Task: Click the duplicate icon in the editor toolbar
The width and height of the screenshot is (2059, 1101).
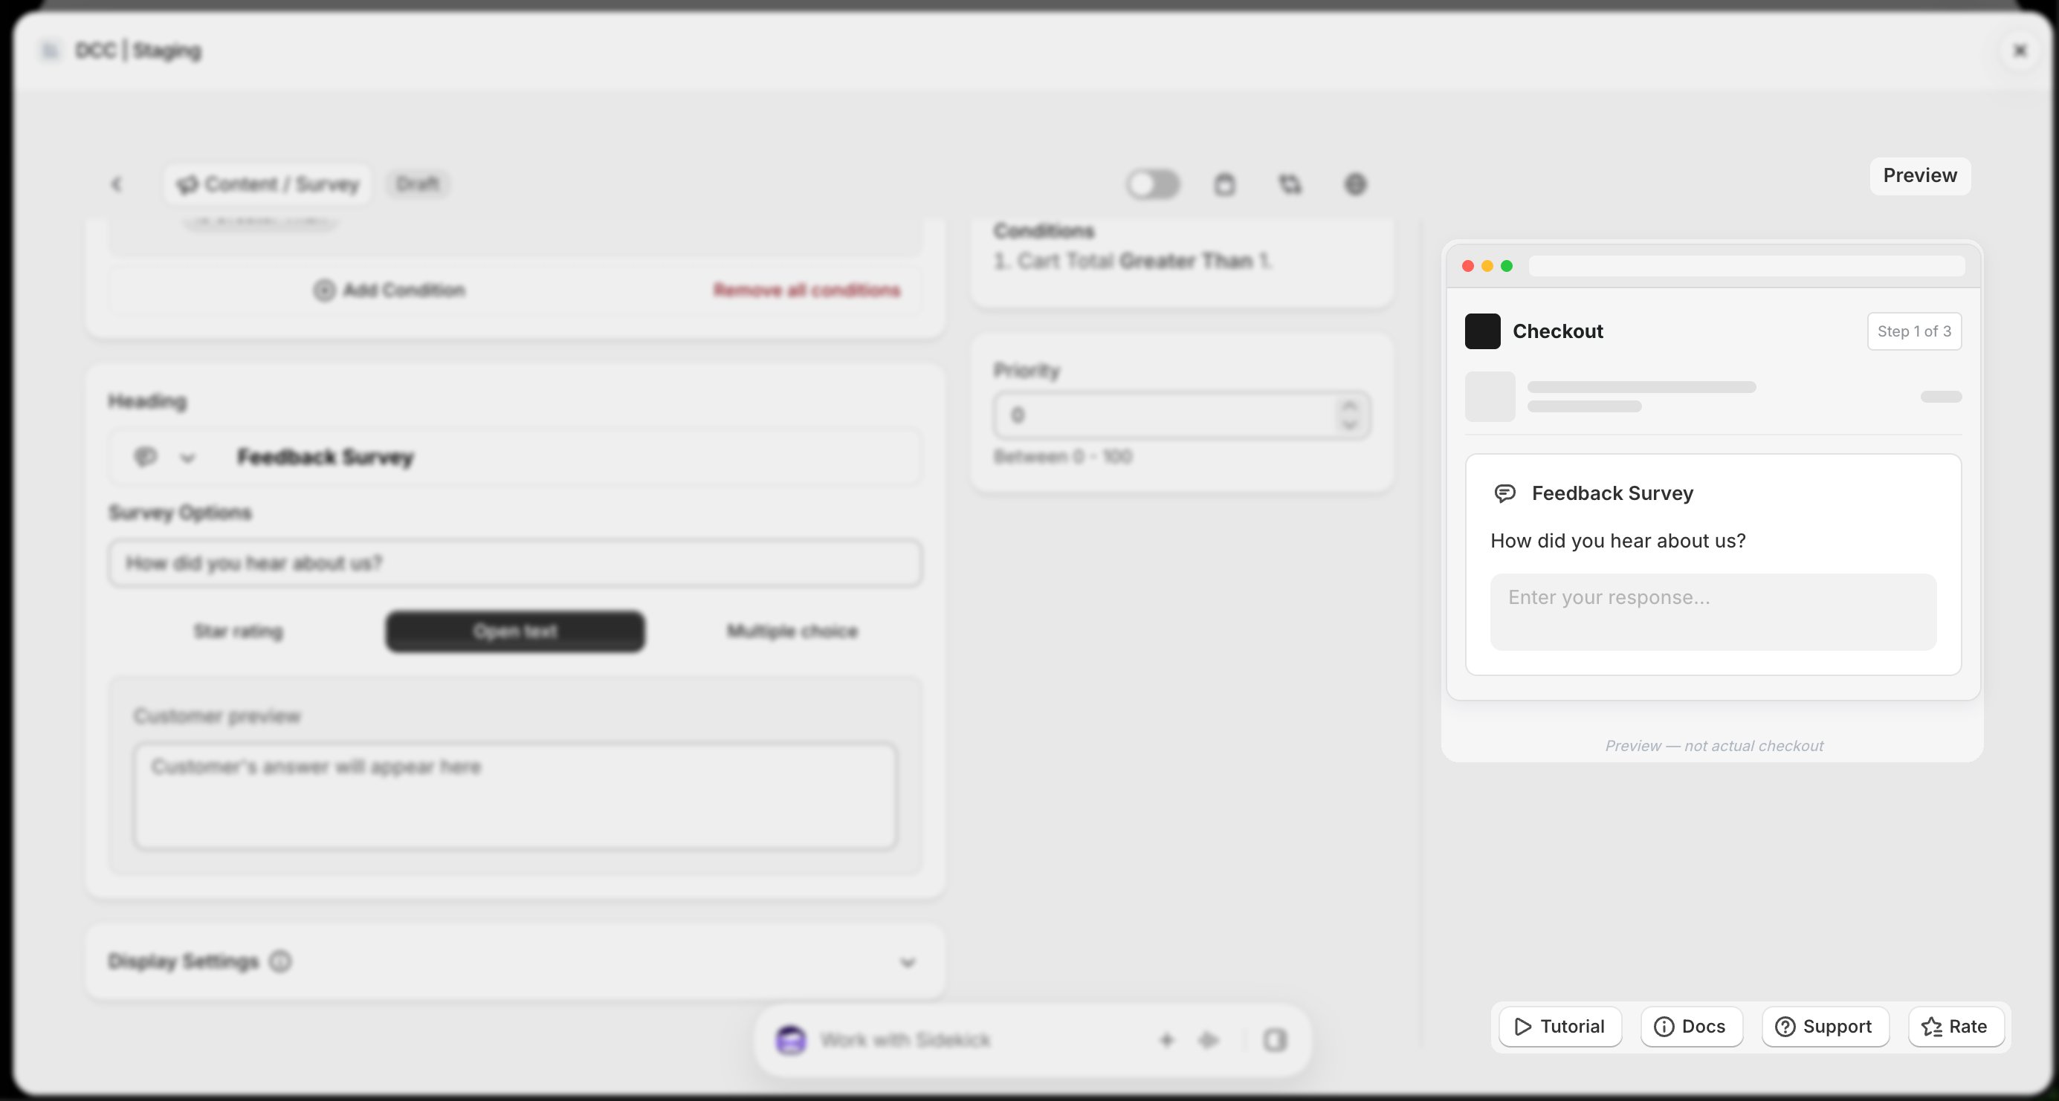Action: 1290,184
